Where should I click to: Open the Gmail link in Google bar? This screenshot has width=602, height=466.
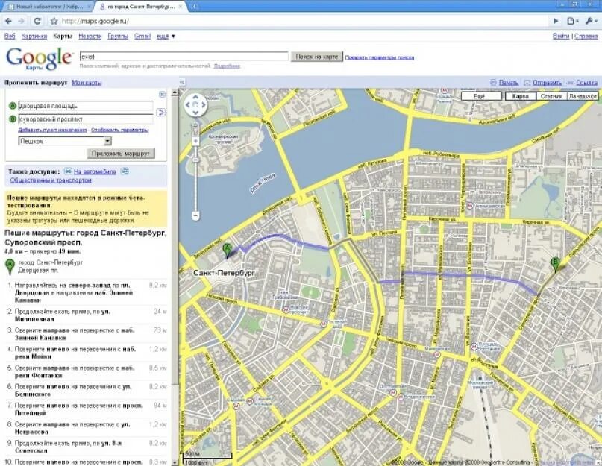pyautogui.click(x=142, y=36)
